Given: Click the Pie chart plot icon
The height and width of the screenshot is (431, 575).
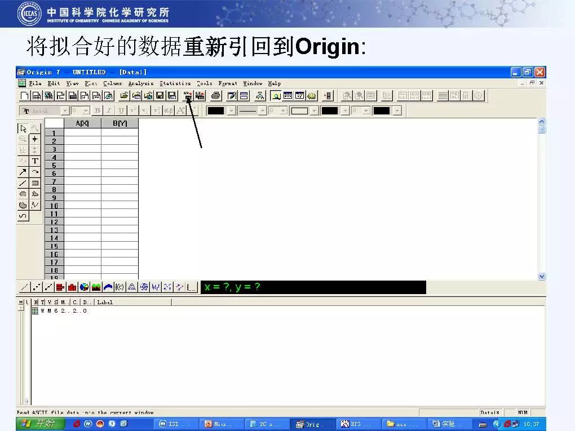Looking at the screenshot, I should (x=84, y=287).
